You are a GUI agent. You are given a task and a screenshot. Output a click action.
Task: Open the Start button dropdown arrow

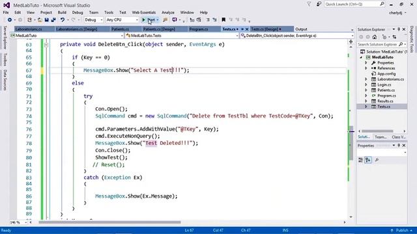tap(158, 20)
